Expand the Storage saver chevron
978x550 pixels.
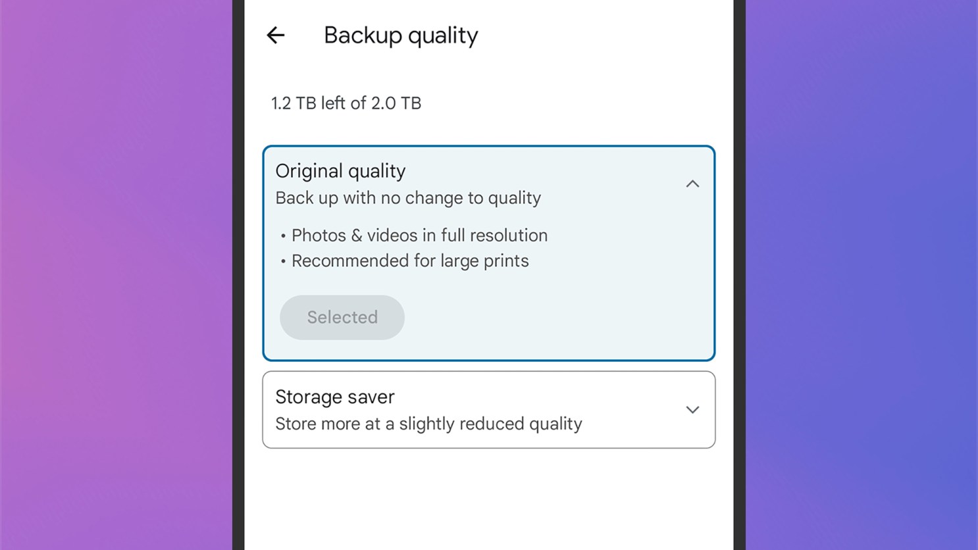692,410
